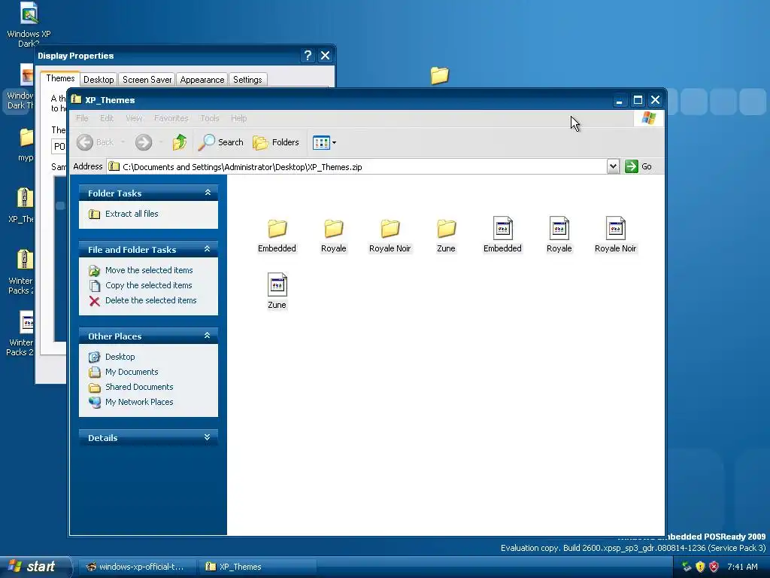This screenshot has height=578, width=770.
Task: Open My Network Places link
Action: [139, 402]
